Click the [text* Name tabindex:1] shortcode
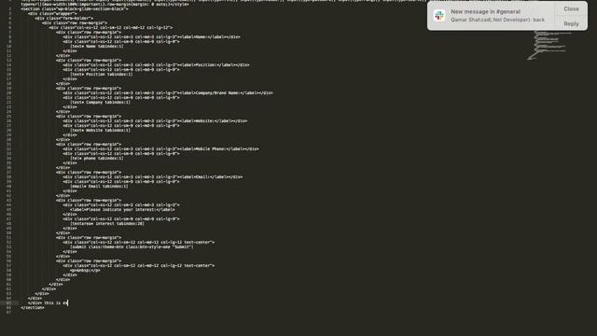 97,46
